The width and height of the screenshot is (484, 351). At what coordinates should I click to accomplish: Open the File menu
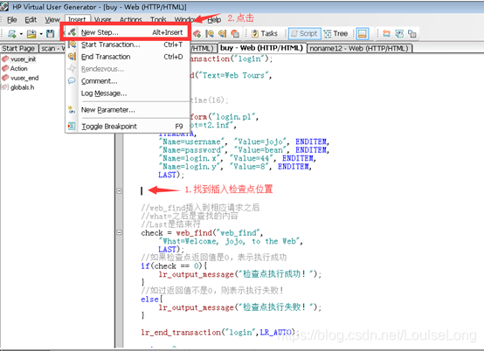point(12,20)
